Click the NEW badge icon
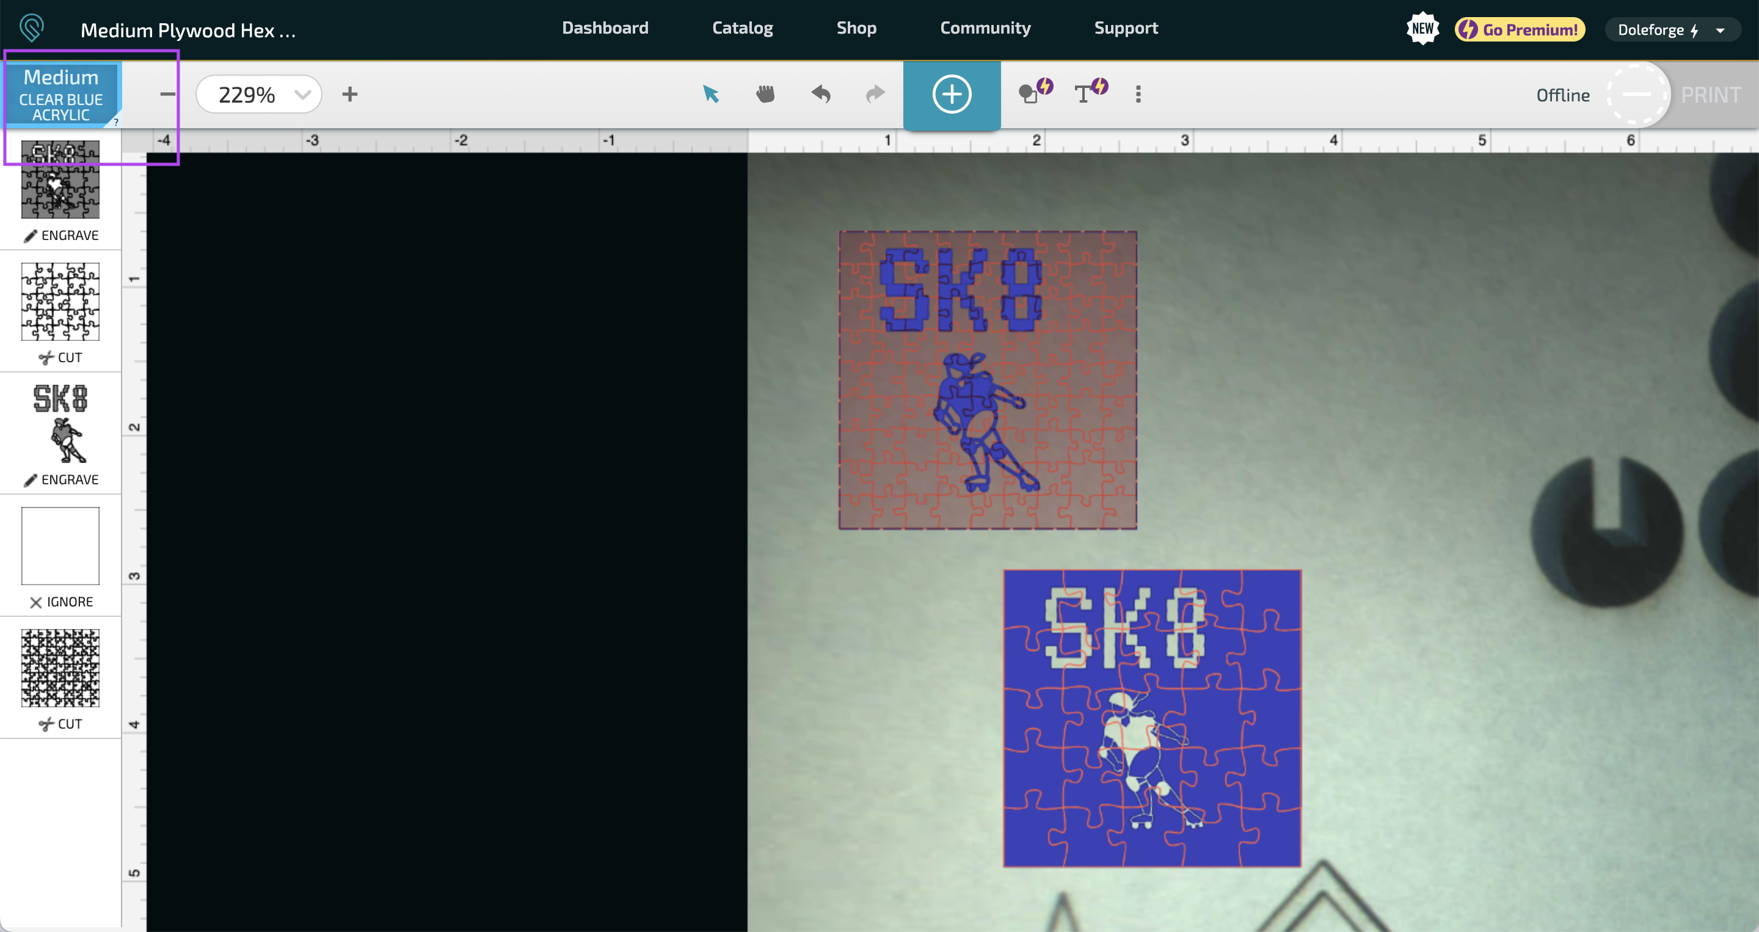The image size is (1759, 932). point(1422,29)
